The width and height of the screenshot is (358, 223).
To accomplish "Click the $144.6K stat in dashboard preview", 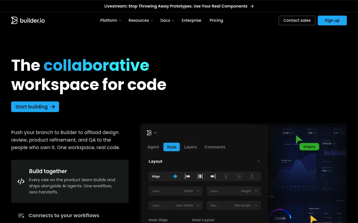I will (327, 143).
